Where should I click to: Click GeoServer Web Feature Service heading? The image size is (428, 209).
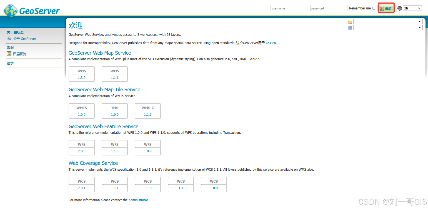[x=103, y=127]
